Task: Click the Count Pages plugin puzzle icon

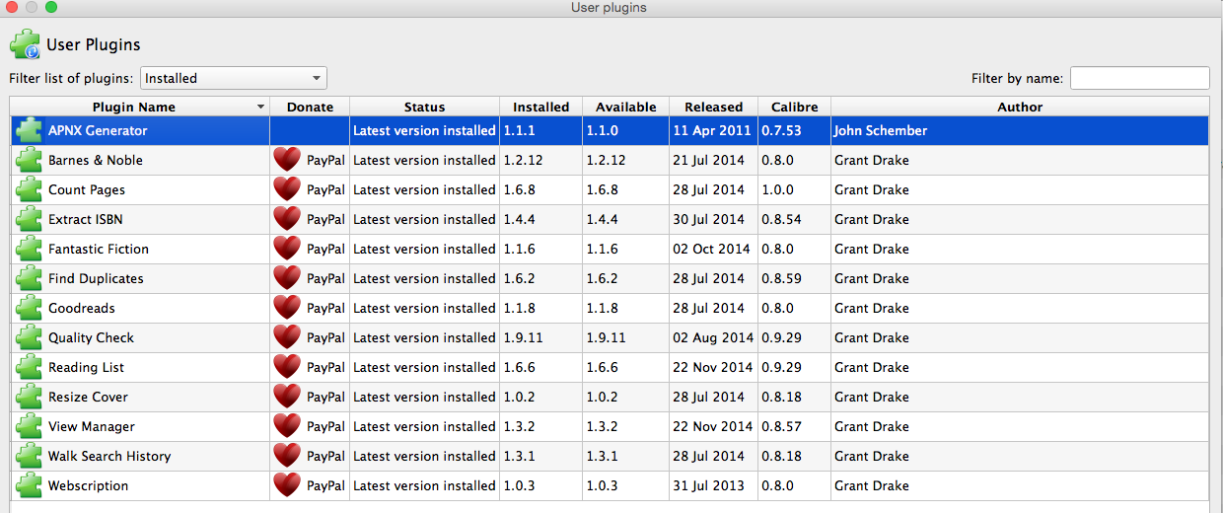Action: (x=30, y=189)
